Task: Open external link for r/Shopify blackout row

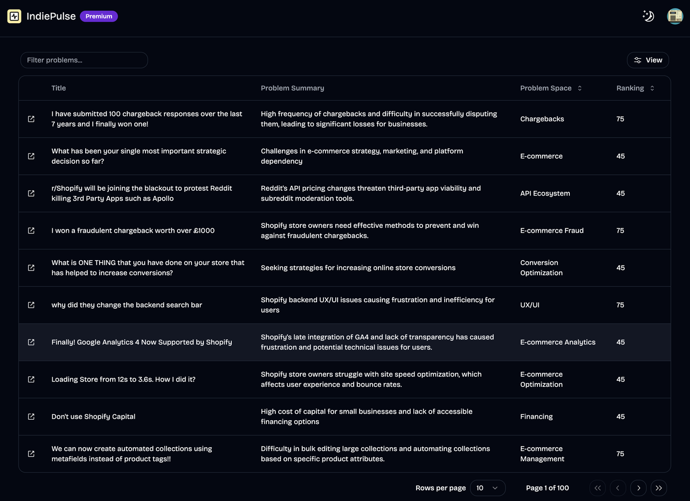Action: pos(31,193)
